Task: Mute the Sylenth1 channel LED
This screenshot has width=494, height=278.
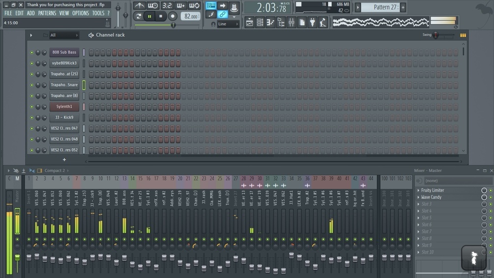Action: (x=31, y=107)
